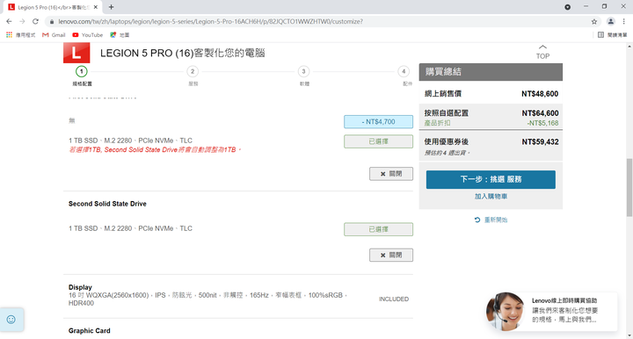Click the Display section heading
The image size is (633, 339).
pos(80,287)
